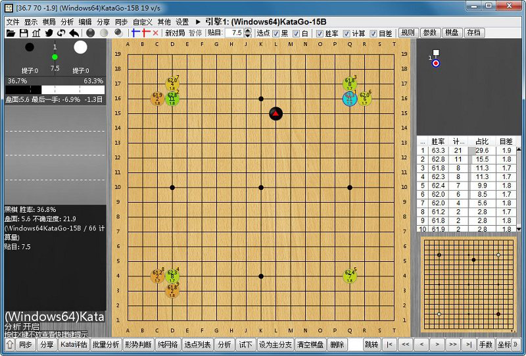
Task: Click the up arrow at bottom-left corner
Action: coord(9,344)
